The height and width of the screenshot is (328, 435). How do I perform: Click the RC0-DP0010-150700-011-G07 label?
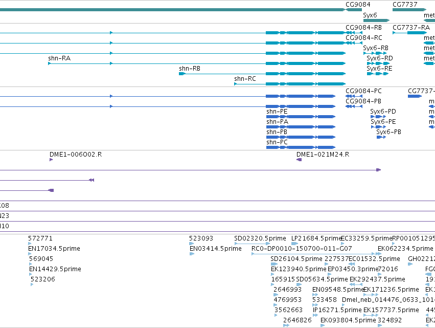coord(302,249)
